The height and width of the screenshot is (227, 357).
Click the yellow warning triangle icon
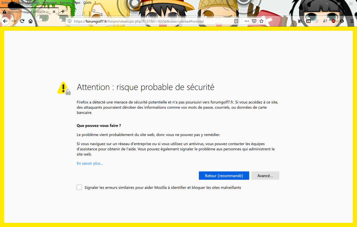tap(64, 88)
